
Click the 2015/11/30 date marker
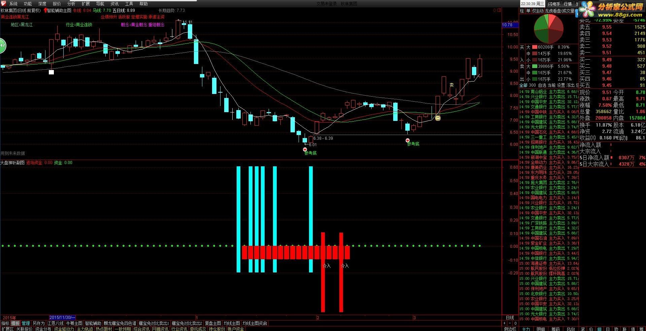point(62,318)
